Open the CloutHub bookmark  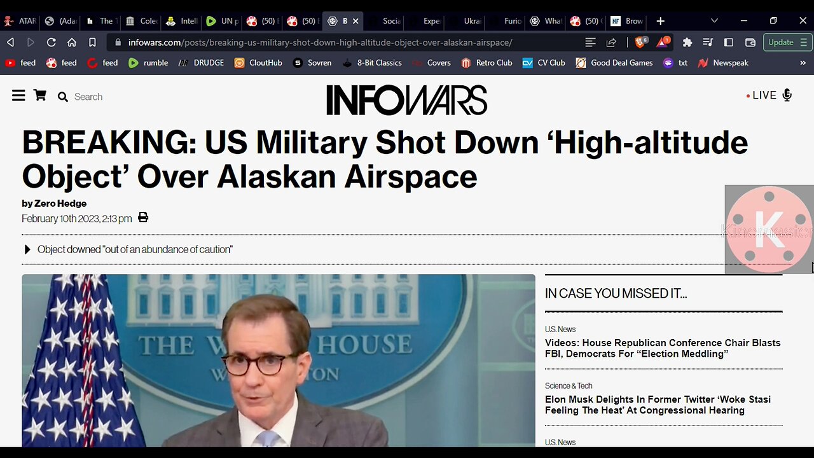(258, 63)
